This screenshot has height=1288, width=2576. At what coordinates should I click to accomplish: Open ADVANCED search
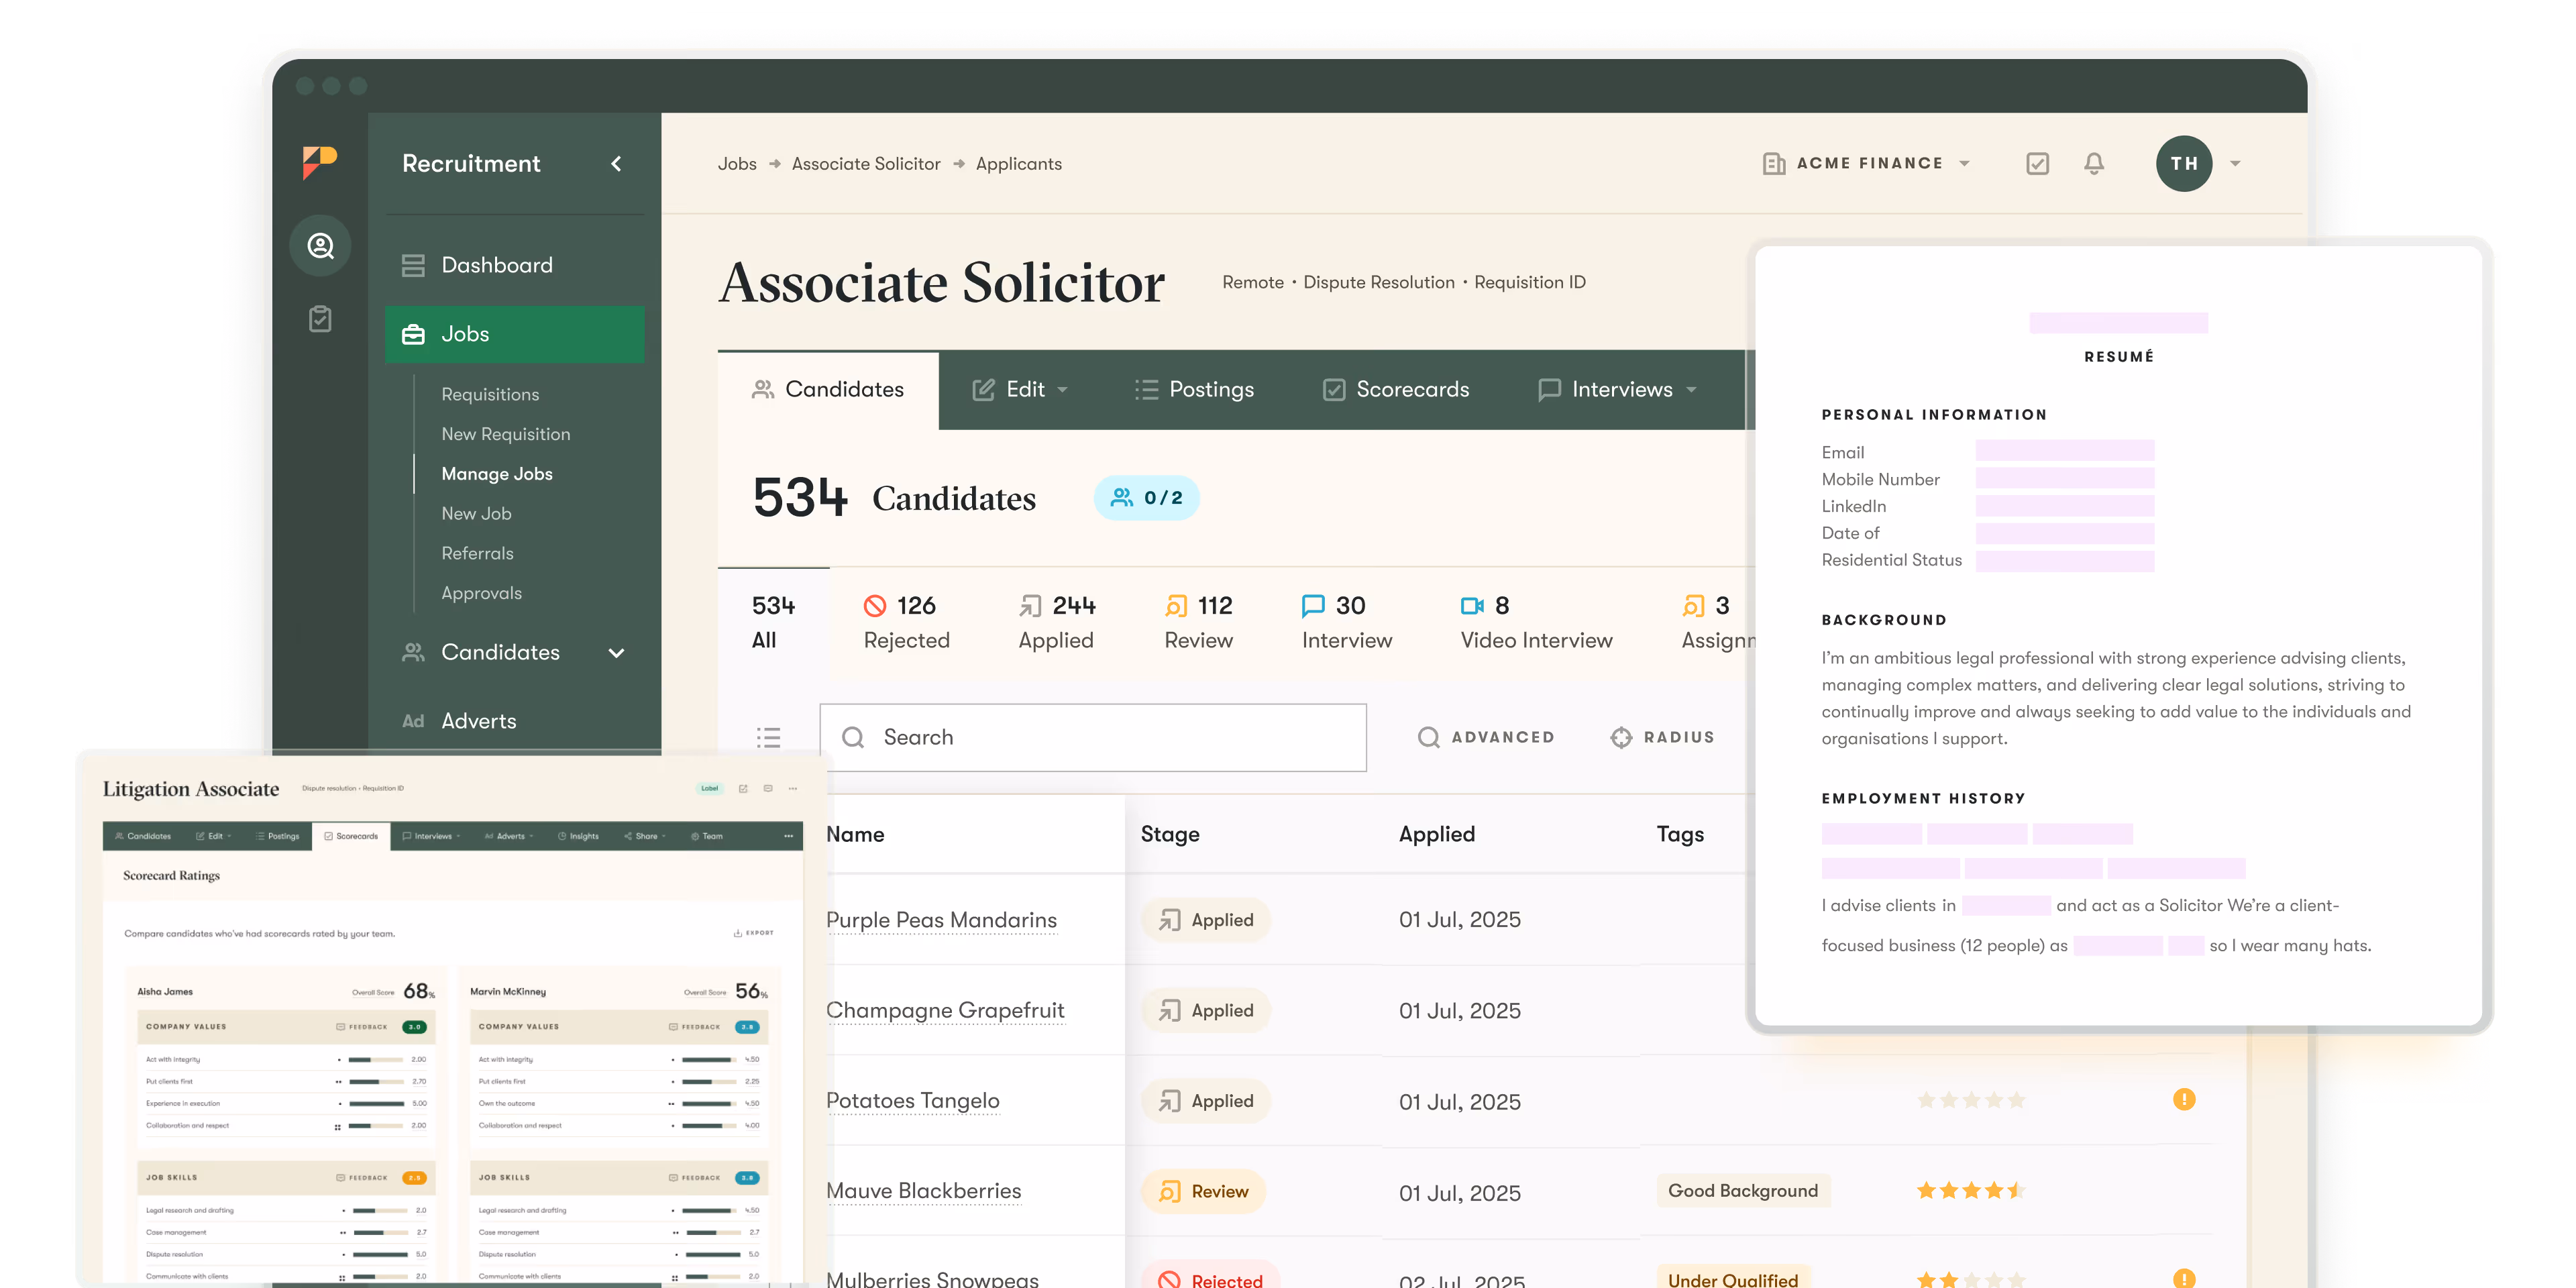(1485, 737)
